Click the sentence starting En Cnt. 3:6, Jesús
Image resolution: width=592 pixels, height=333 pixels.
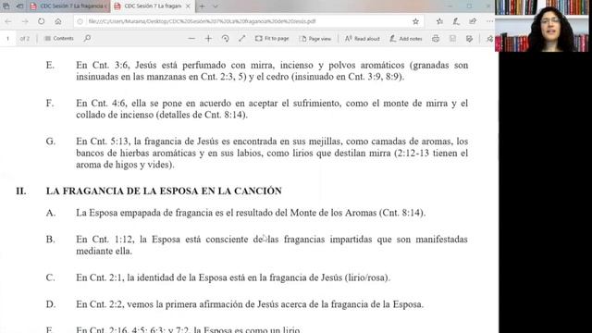click(272, 71)
